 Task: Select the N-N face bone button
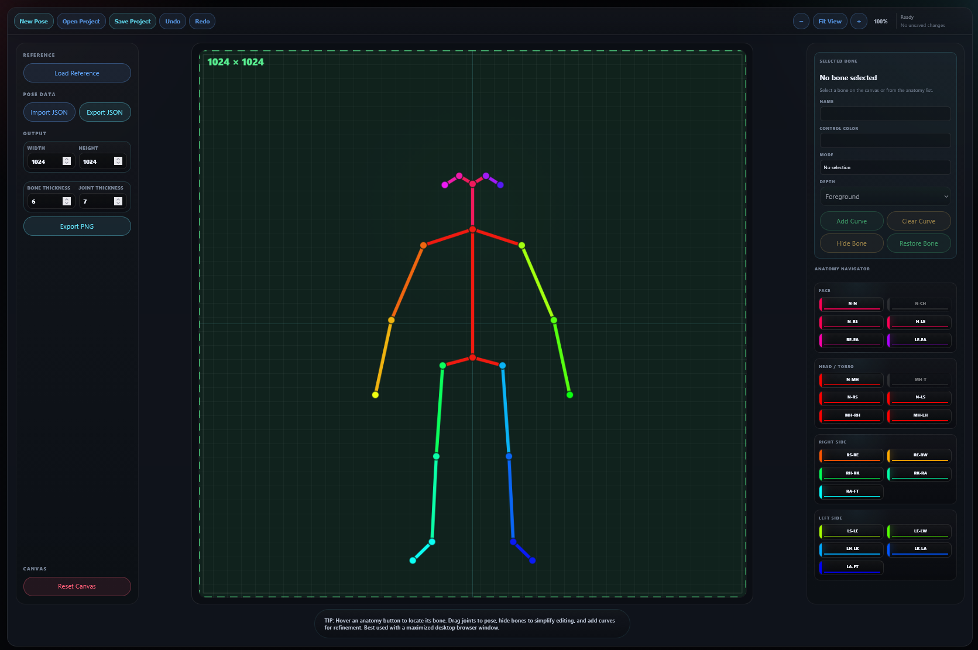tap(852, 304)
